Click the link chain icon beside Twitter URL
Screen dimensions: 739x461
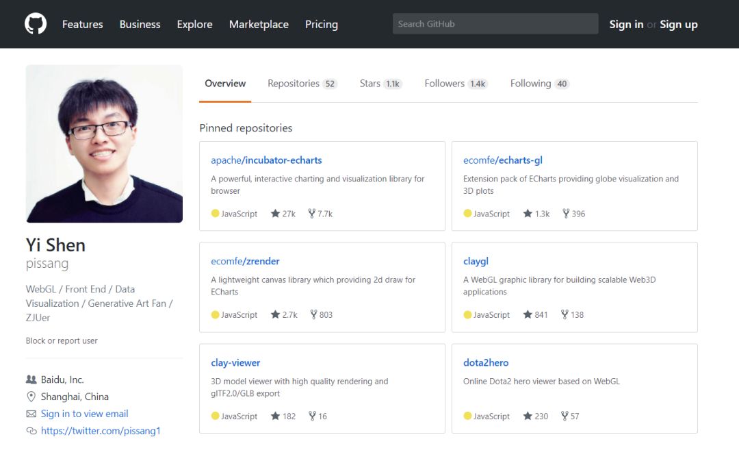[31, 431]
